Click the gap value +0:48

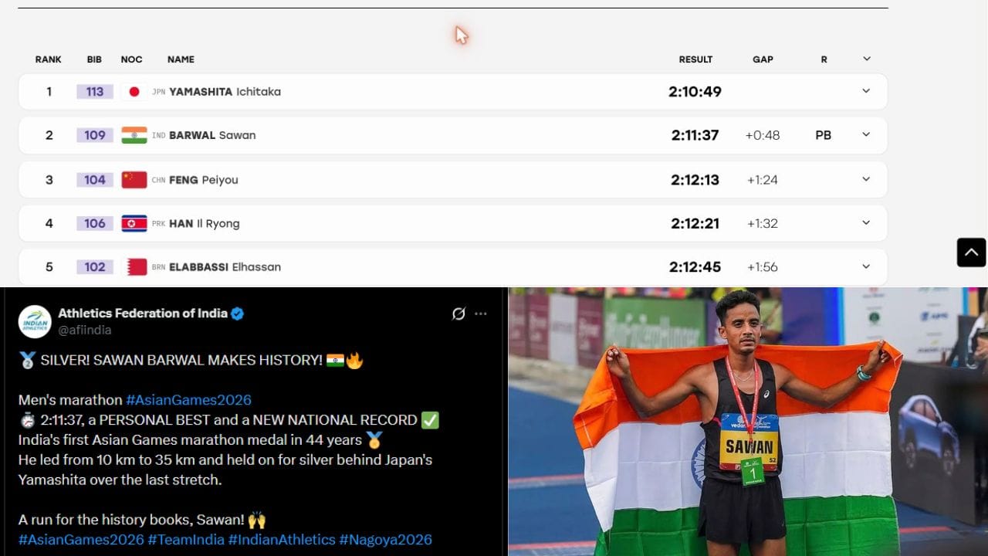[x=763, y=135]
